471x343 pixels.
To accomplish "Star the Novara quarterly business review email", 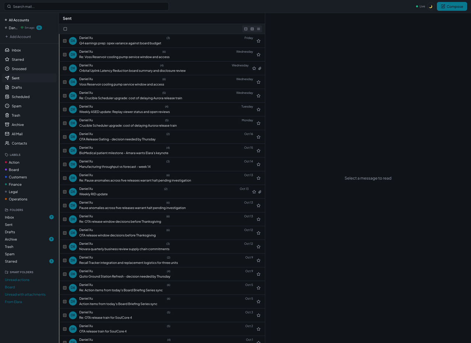I will tap(258, 247).
